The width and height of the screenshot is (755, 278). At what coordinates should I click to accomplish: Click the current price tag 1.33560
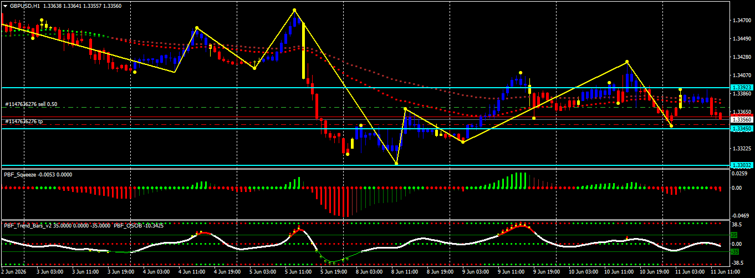click(x=742, y=119)
